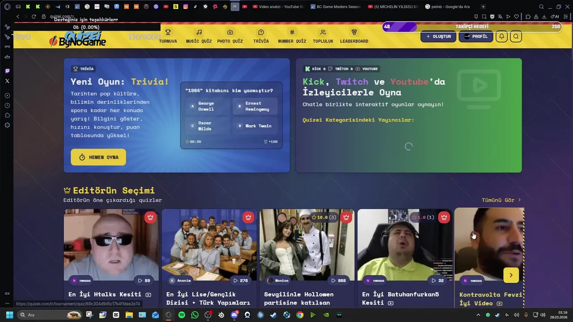Click author Anonim on Lise/Gençlik card
Image resolution: width=573 pixels, height=322 pixels.
pyautogui.click(x=180, y=280)
